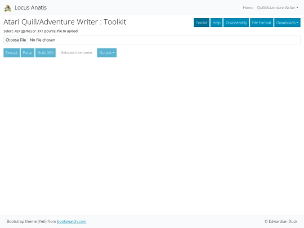Click the Build XEX button
The image size is (304, 228).
pos(46,53)
